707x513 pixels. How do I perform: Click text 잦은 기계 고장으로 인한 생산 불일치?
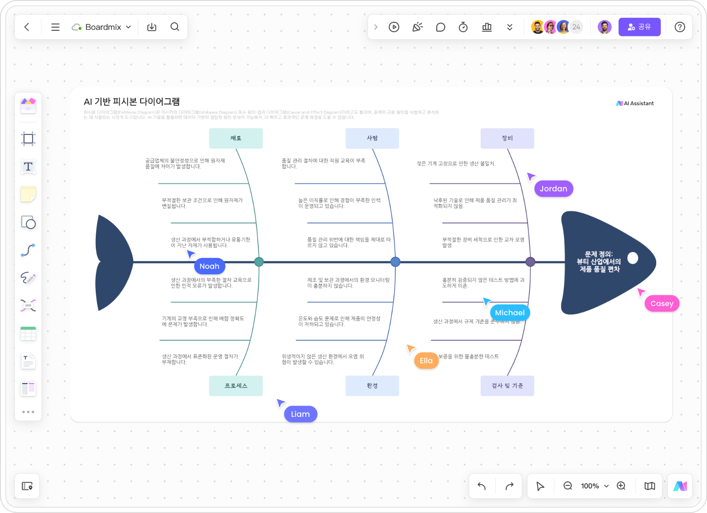coord(456,163)
